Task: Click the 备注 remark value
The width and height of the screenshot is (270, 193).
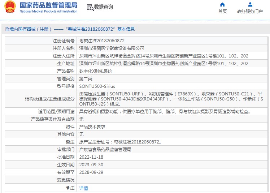Action: (x=120, y=142)
